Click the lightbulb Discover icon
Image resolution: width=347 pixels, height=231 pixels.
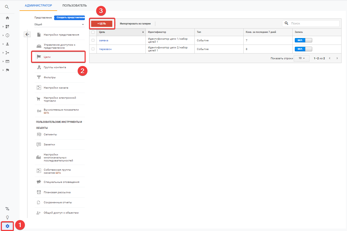pos(7,217)
